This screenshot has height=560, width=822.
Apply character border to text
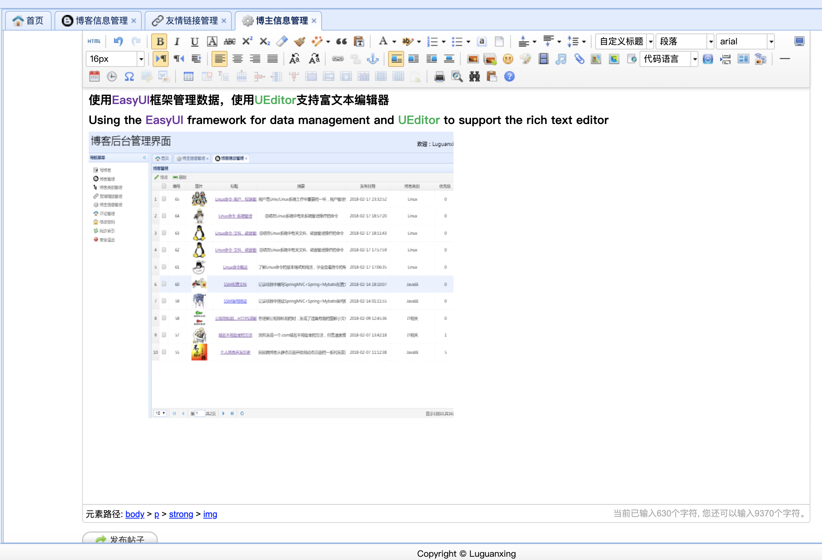[x=212, y=41]
